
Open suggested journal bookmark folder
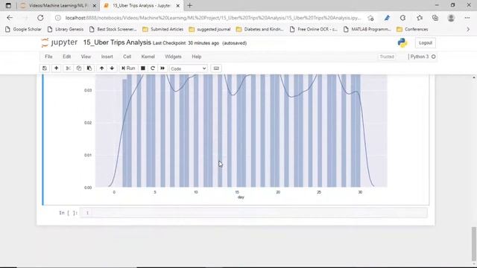[x=209, y=30]
